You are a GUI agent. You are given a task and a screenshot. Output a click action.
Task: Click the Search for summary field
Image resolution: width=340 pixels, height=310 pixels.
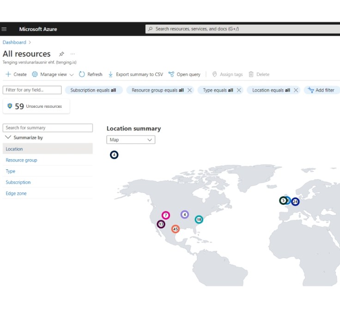pos(48,128)
